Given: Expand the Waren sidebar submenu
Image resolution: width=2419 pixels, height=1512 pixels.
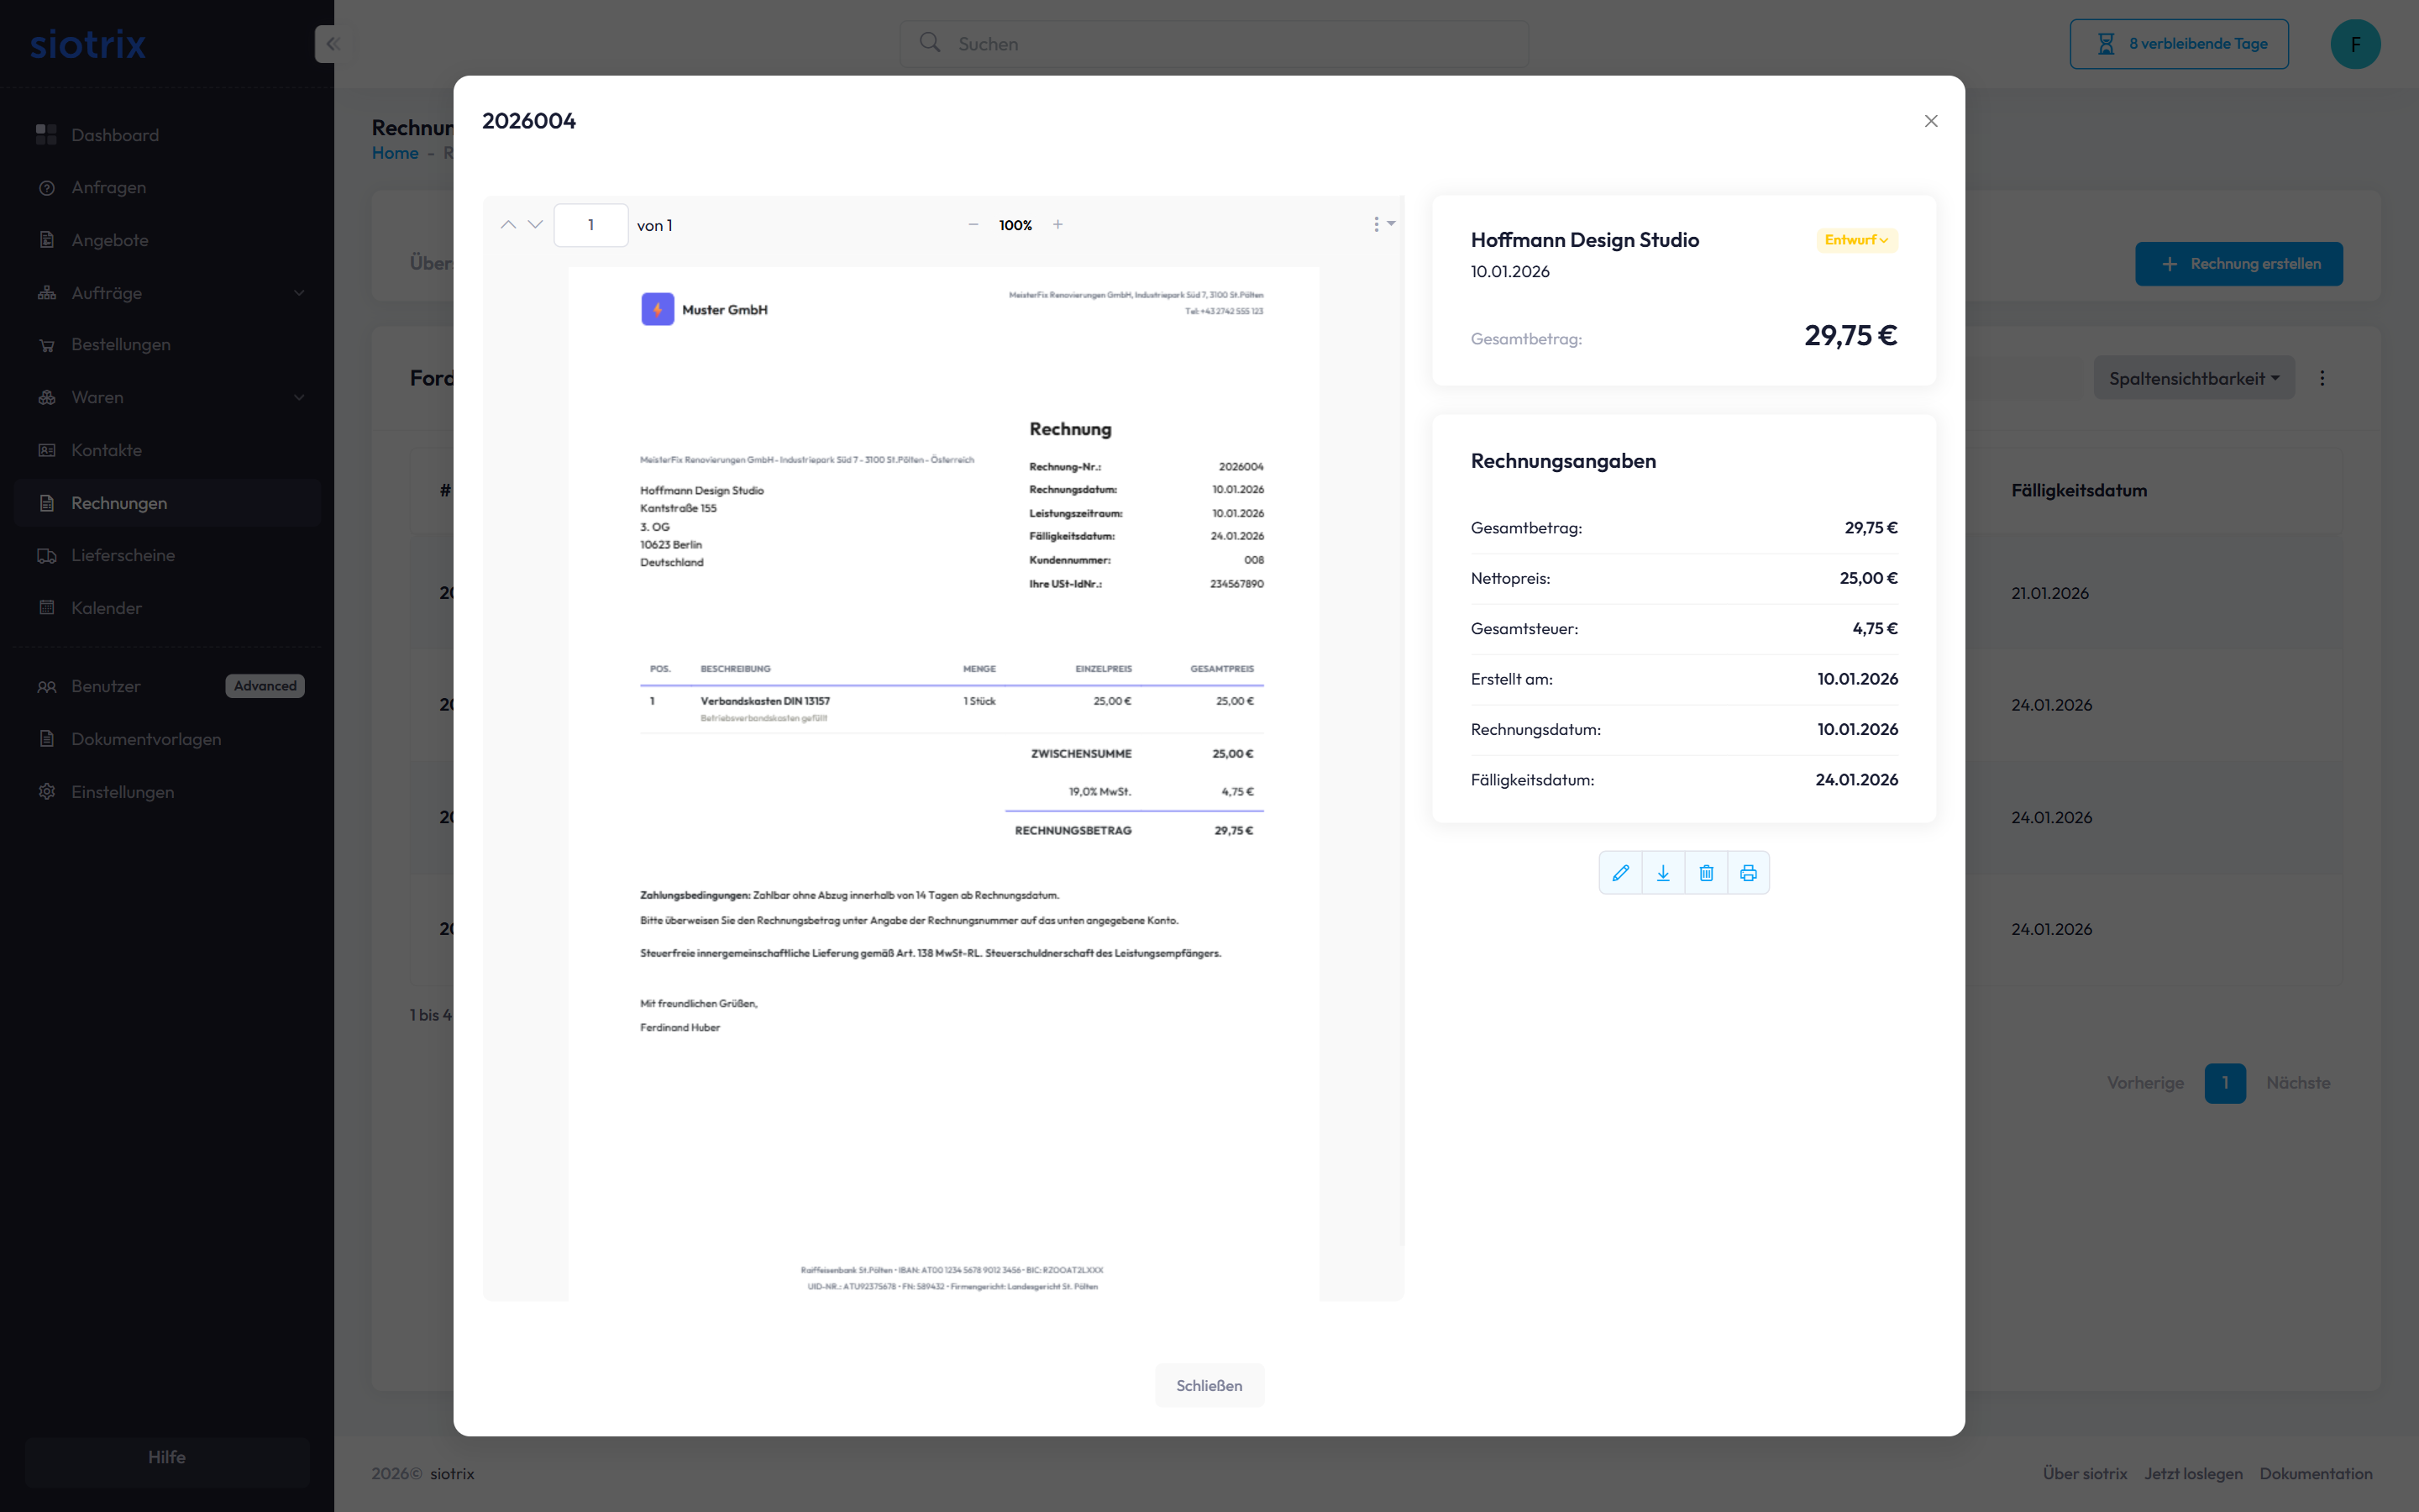Looking at the screenshot, I should point(299,397).
